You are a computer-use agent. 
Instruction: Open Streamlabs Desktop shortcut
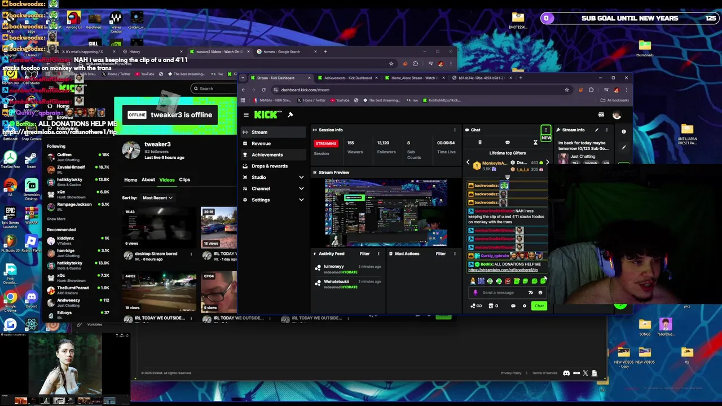pyautogui.click(x=31, y=189)
